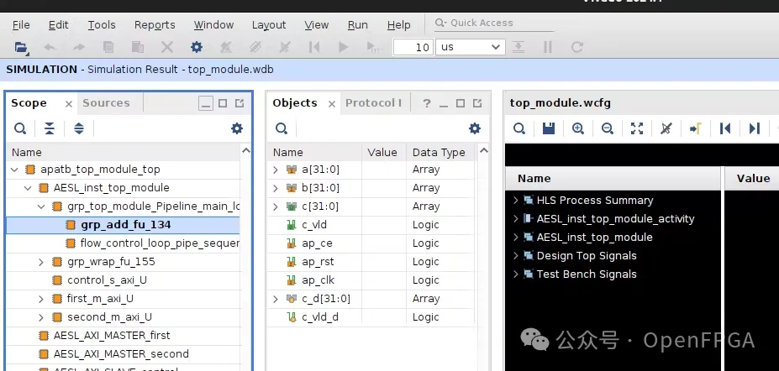Jump to the waveform's end time
The height and width of the screenshot is (371, 779).
coord(754,128)
